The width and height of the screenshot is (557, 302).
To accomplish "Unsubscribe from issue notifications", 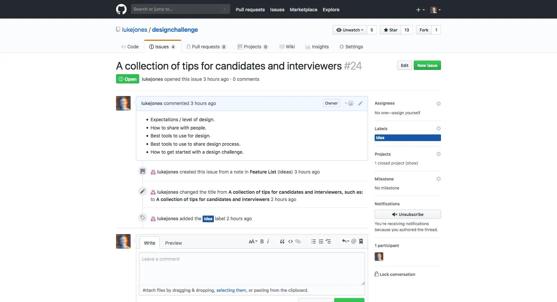I will click(407, 214).
